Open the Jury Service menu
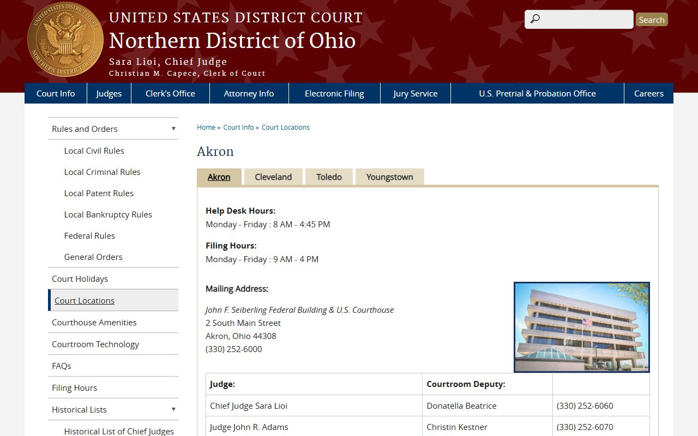The width and height of the screenshot is (698, 436). click(x=415, y=93)
